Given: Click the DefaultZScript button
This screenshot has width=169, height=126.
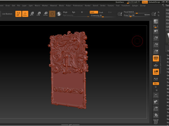Looking at the screenshot, I should 154,2.
